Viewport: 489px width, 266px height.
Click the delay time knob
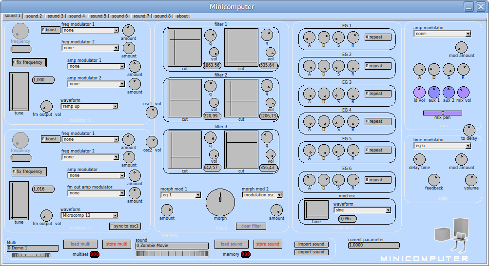click(x=419, y=159)
